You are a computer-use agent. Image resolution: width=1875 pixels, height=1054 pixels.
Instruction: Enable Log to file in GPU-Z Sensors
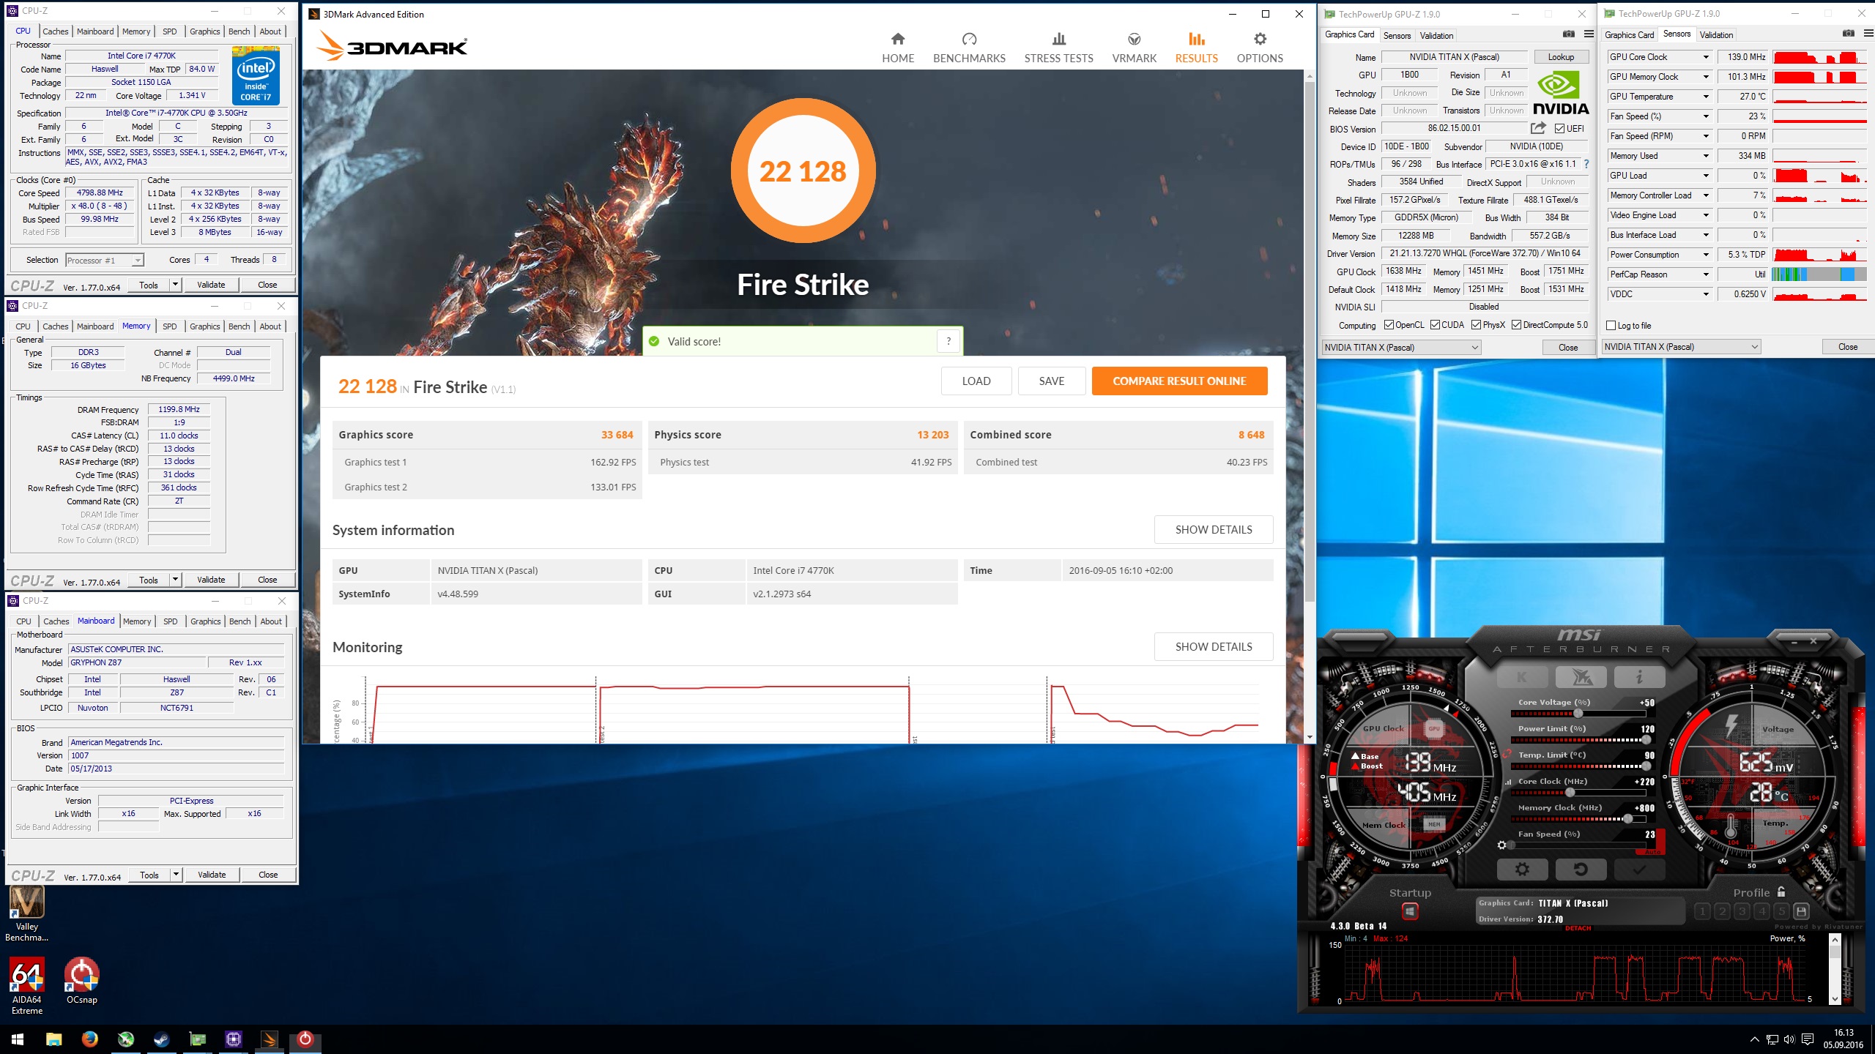coord(1611,326)
